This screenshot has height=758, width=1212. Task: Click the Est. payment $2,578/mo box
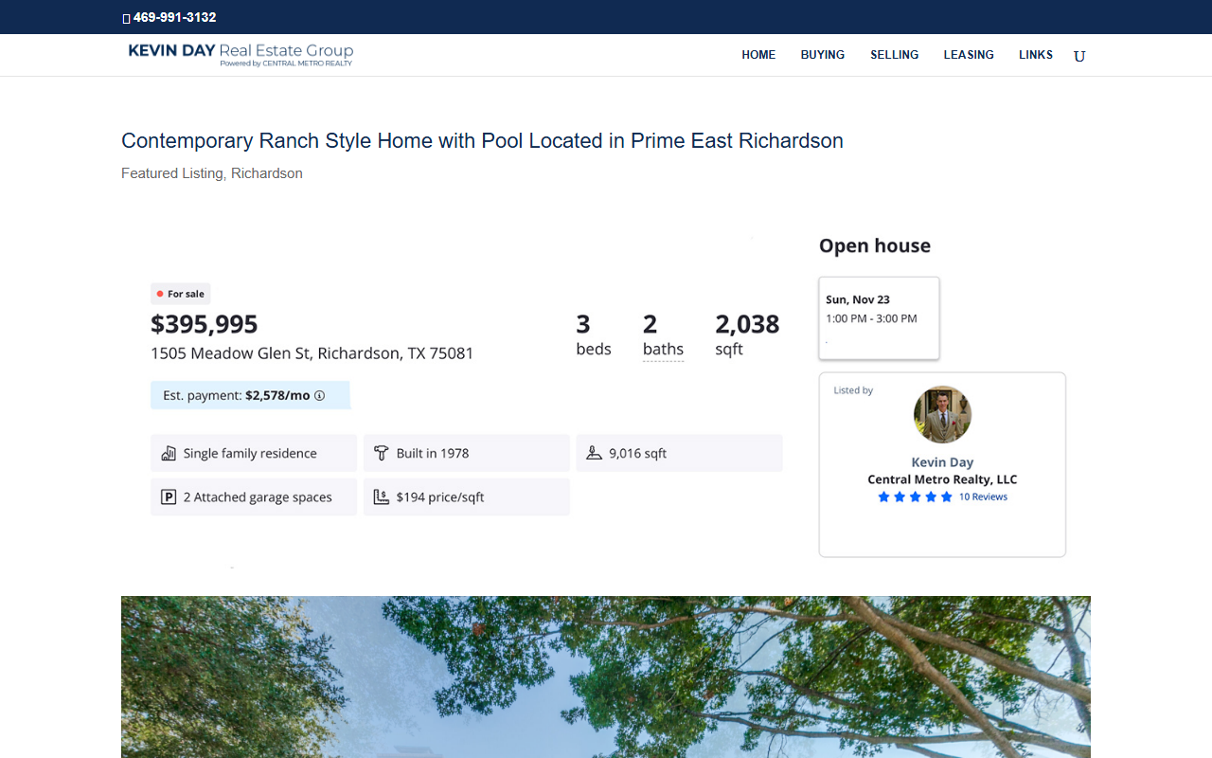(x=250, y=395)
